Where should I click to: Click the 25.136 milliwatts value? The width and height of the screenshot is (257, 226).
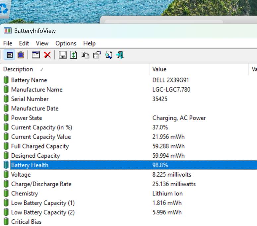174,184
